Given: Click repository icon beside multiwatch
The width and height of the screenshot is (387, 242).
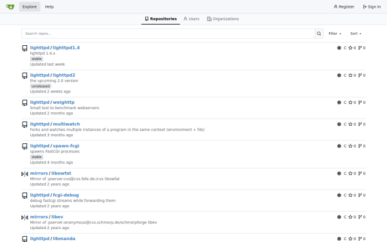Looking at the screenshot, I should point(25,125).
